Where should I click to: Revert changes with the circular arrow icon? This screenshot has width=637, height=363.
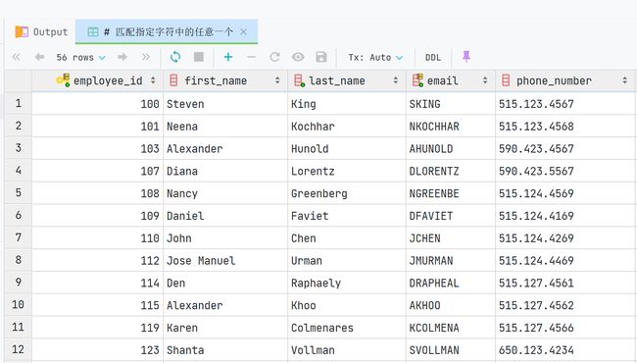click(274, 57)
